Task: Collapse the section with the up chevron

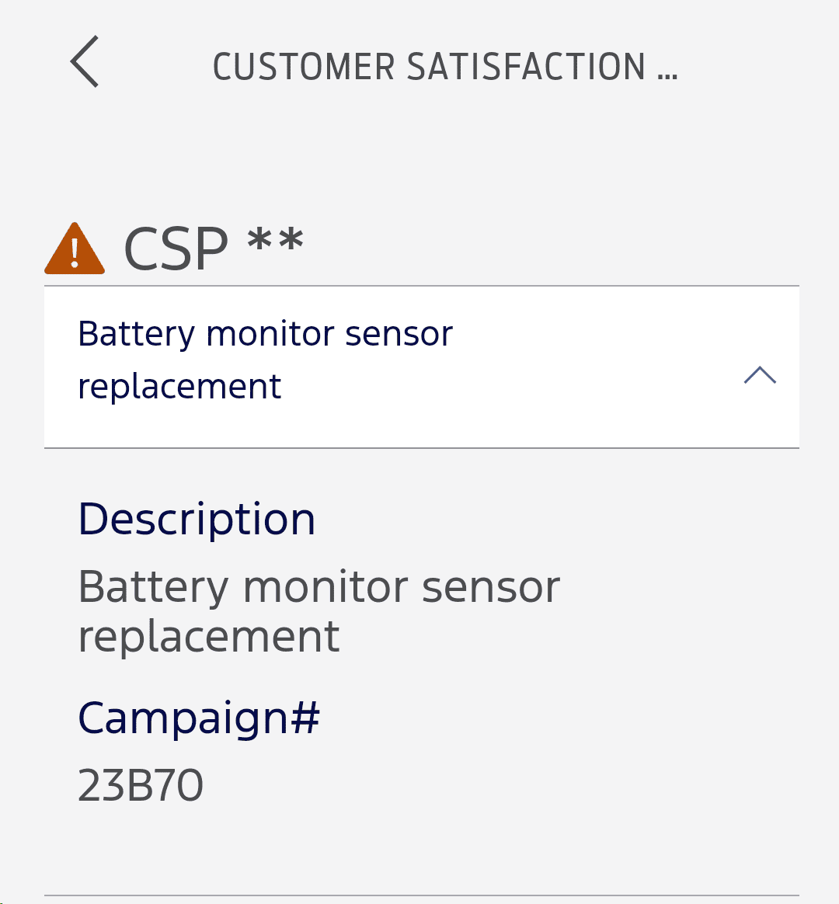Action: (760, 376)
